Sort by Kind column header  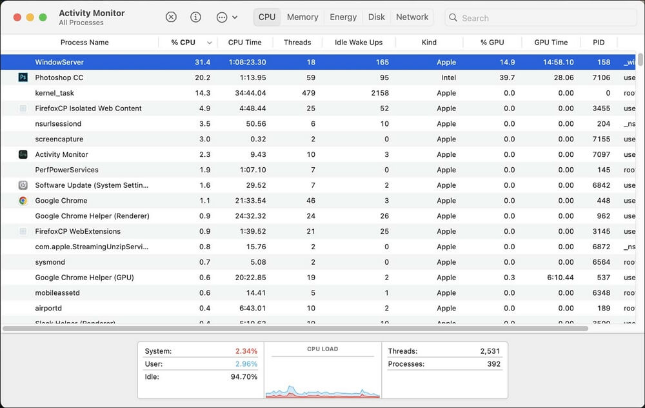pos(429,43)
